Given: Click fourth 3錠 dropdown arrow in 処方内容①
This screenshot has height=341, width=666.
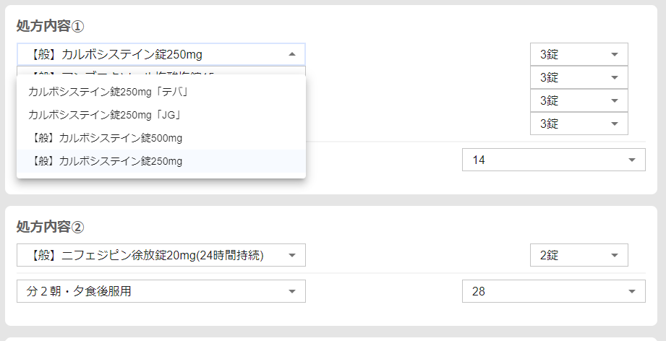Looking at the screenshot, I should pyautogui.click(x=614, y=124).
